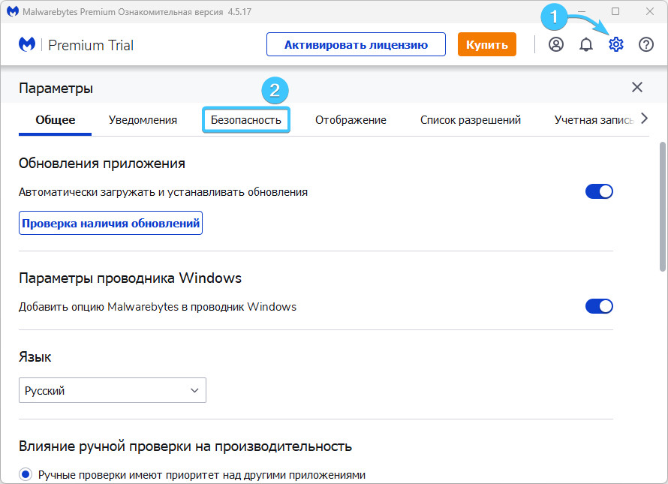Minimize the Malwarebytes window

[582, 11]
